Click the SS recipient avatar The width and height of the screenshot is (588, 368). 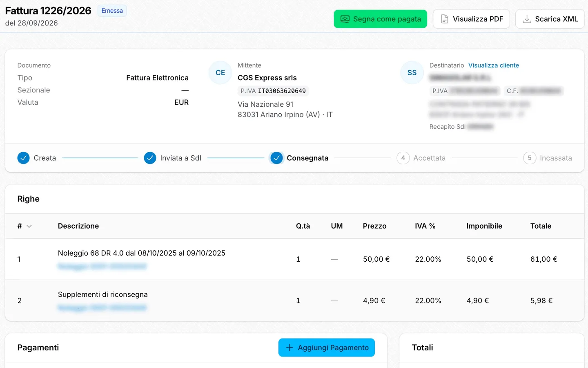412,72
